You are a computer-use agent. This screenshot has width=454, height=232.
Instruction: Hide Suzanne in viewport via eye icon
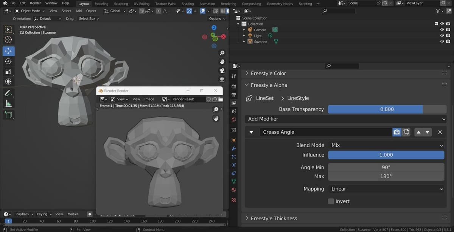(x=442, y=41)
